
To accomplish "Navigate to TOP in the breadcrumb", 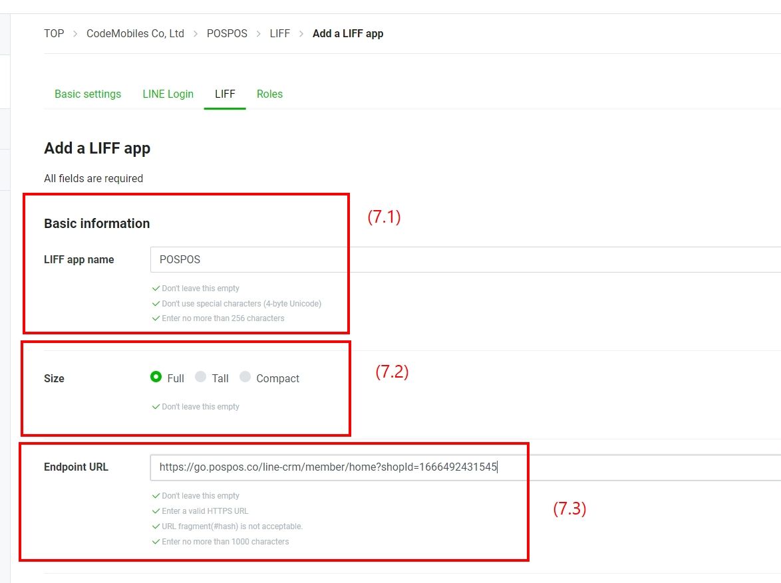I will [54, 33].
